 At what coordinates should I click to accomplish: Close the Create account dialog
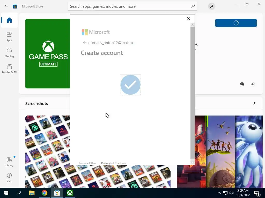tap(189, 19)
